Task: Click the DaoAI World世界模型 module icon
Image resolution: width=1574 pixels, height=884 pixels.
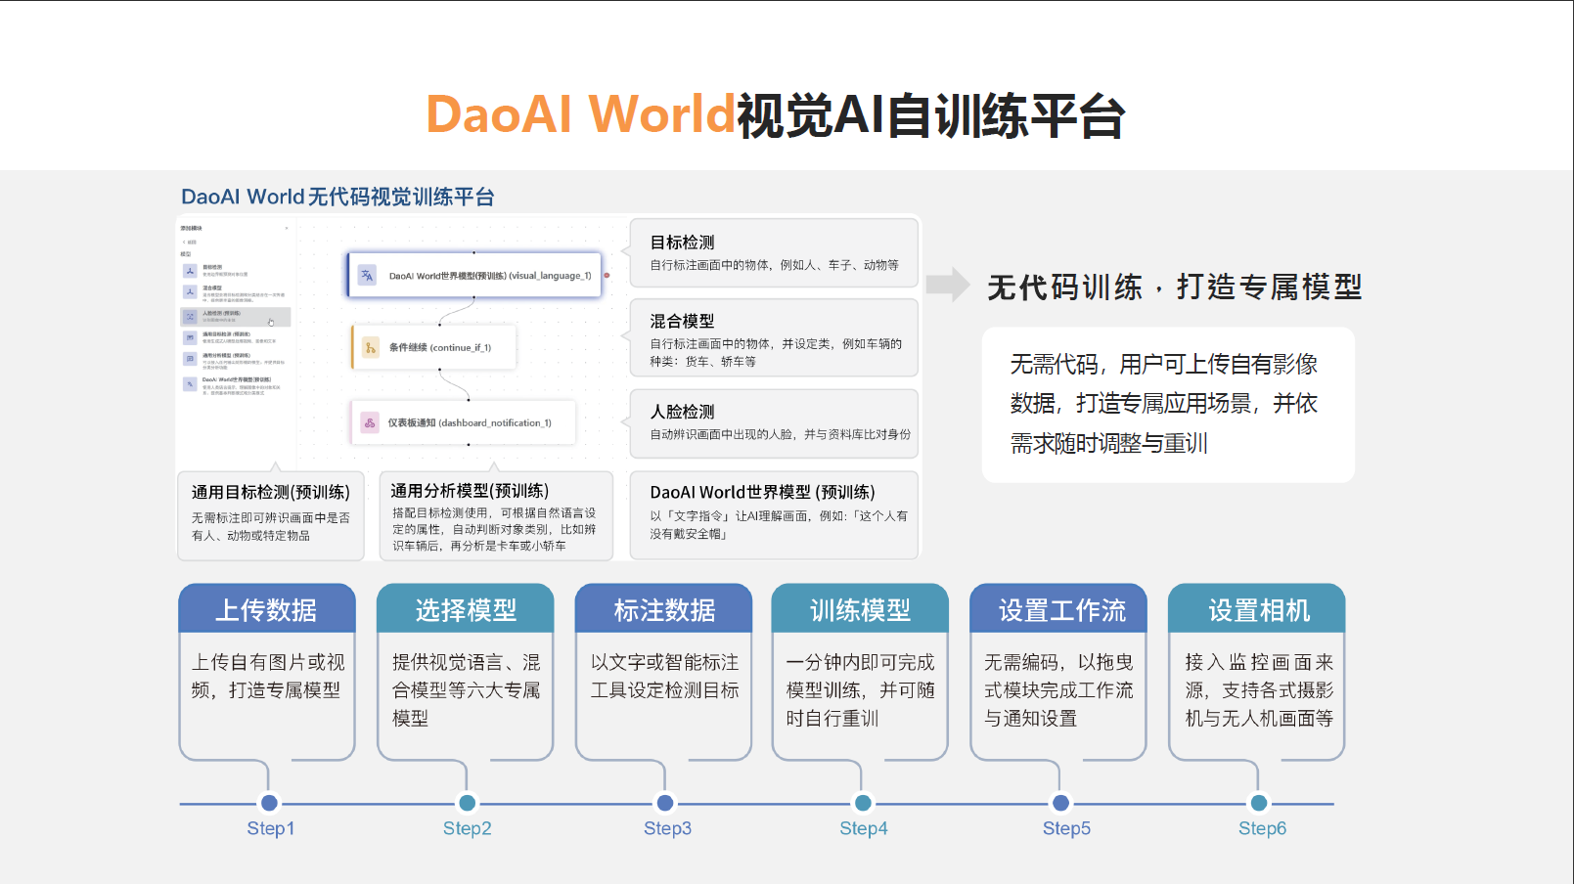Action: coord(190,384)
